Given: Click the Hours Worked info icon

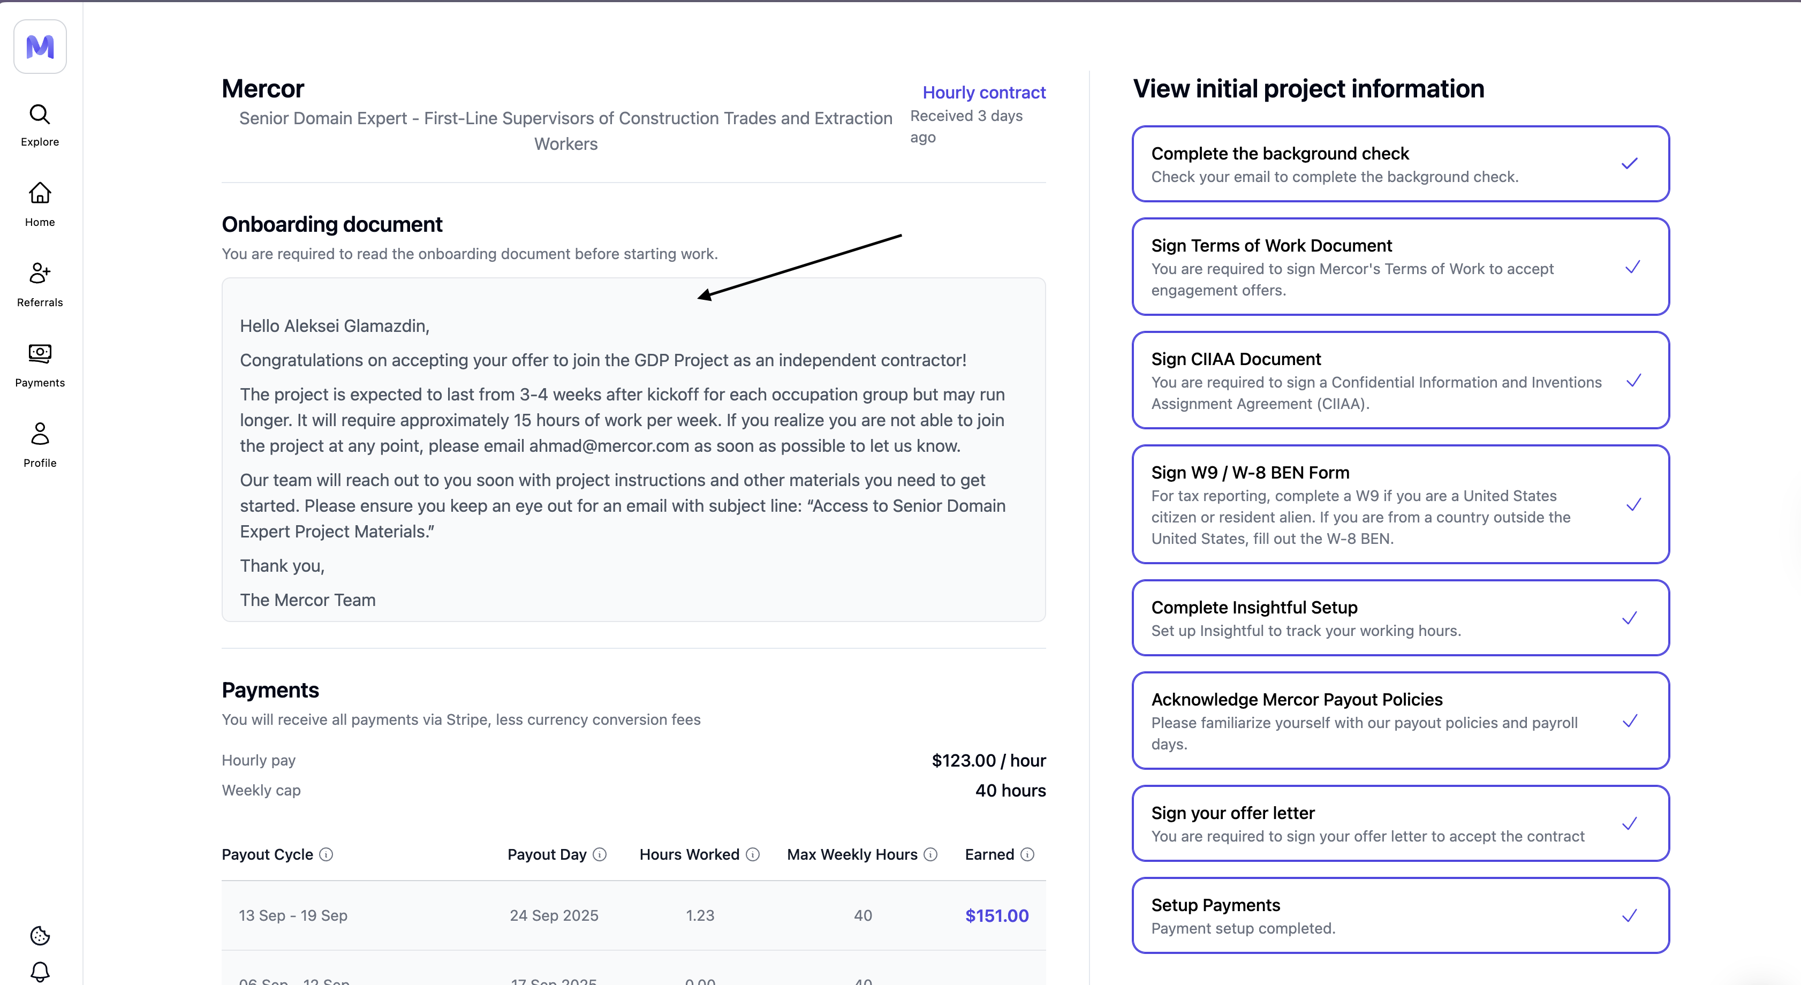Looking at the screenshot, I should click(752, 854).
